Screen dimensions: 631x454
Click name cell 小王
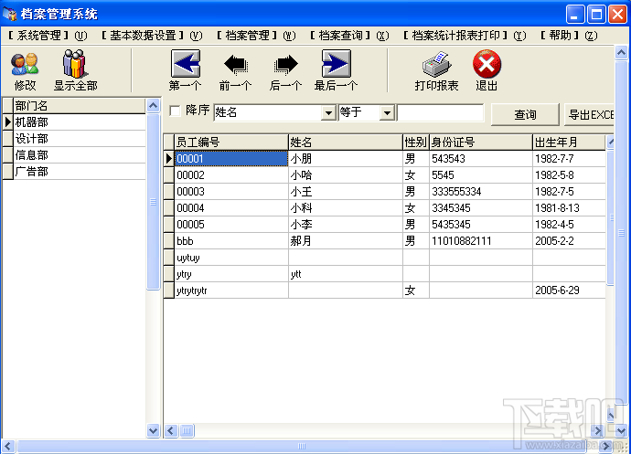[346, 192]
